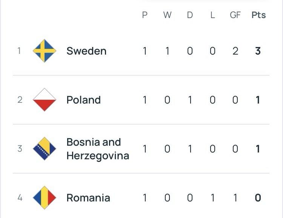Sort table by GF column header
This screenshot has height=218, width=283.
pos(235,15)
